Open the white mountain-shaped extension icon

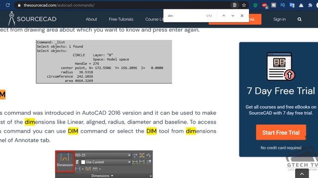coord(301,5)
